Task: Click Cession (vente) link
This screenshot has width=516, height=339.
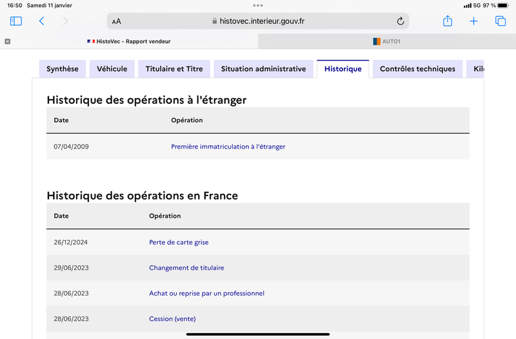Action: (172, 318)
